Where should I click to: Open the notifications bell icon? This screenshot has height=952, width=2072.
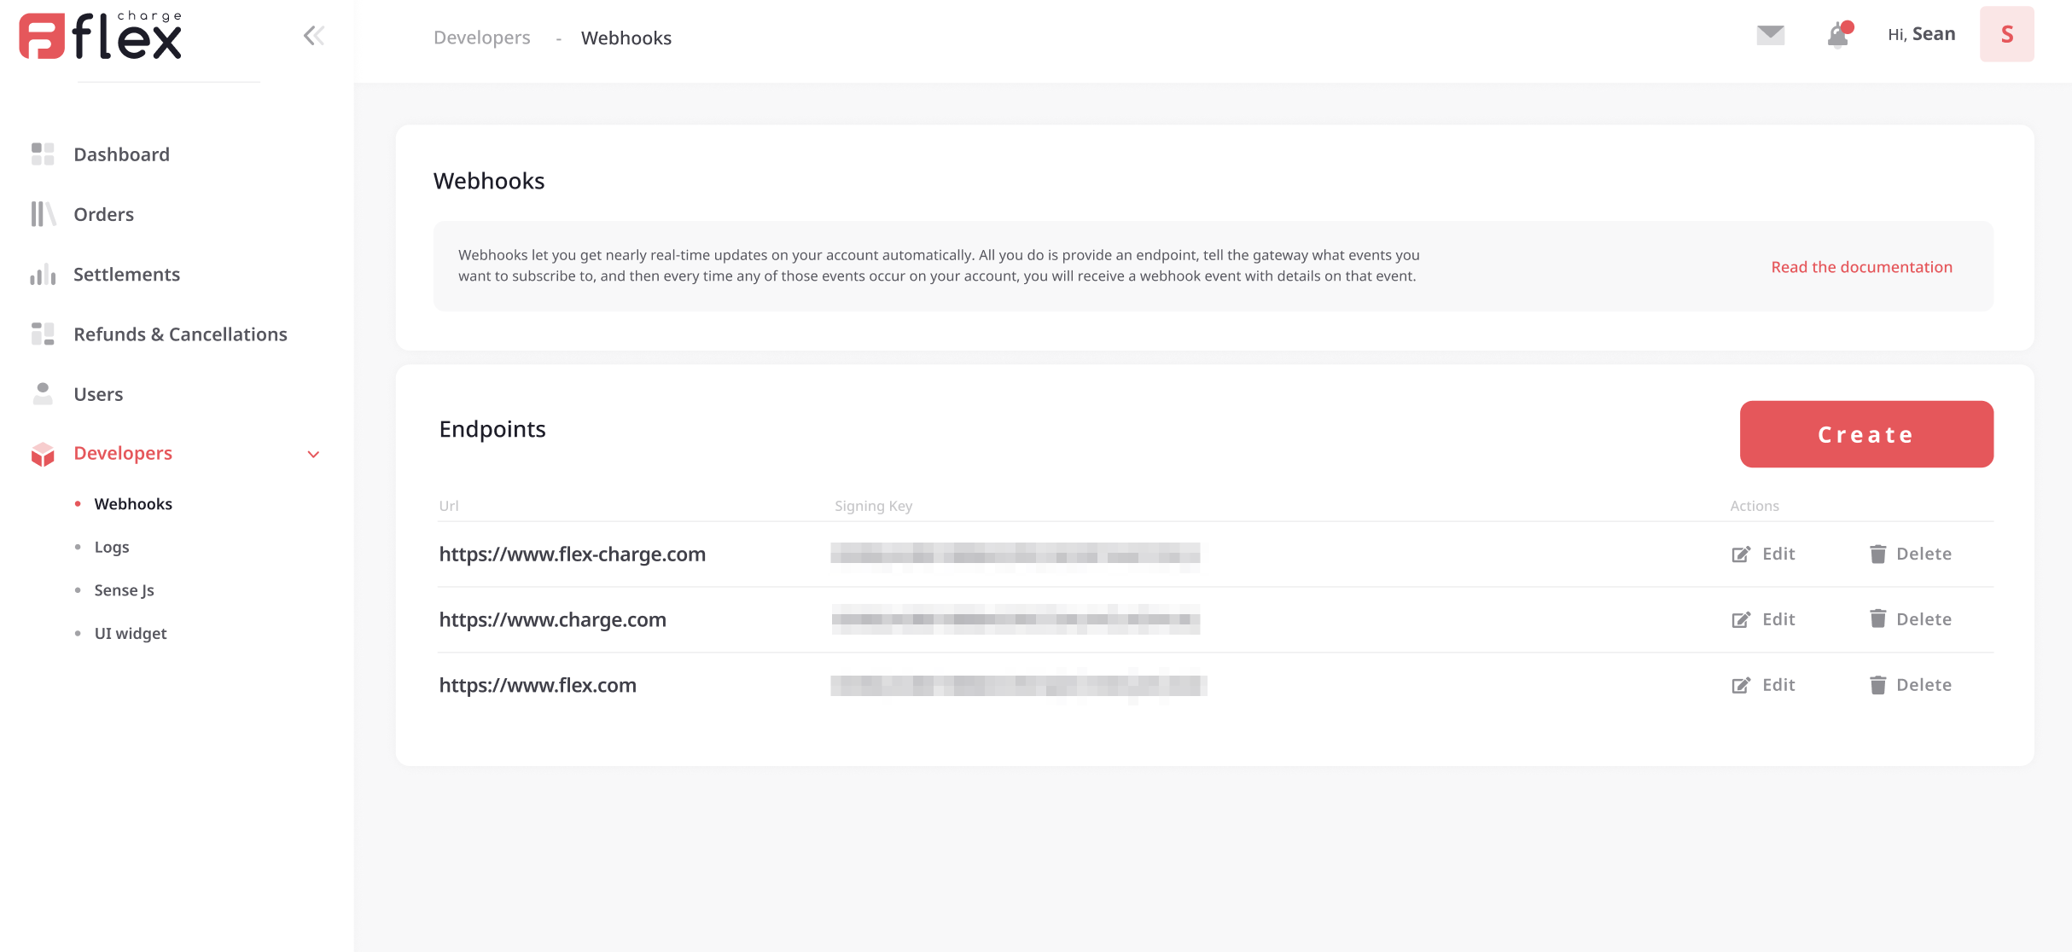pos(1838,36)
